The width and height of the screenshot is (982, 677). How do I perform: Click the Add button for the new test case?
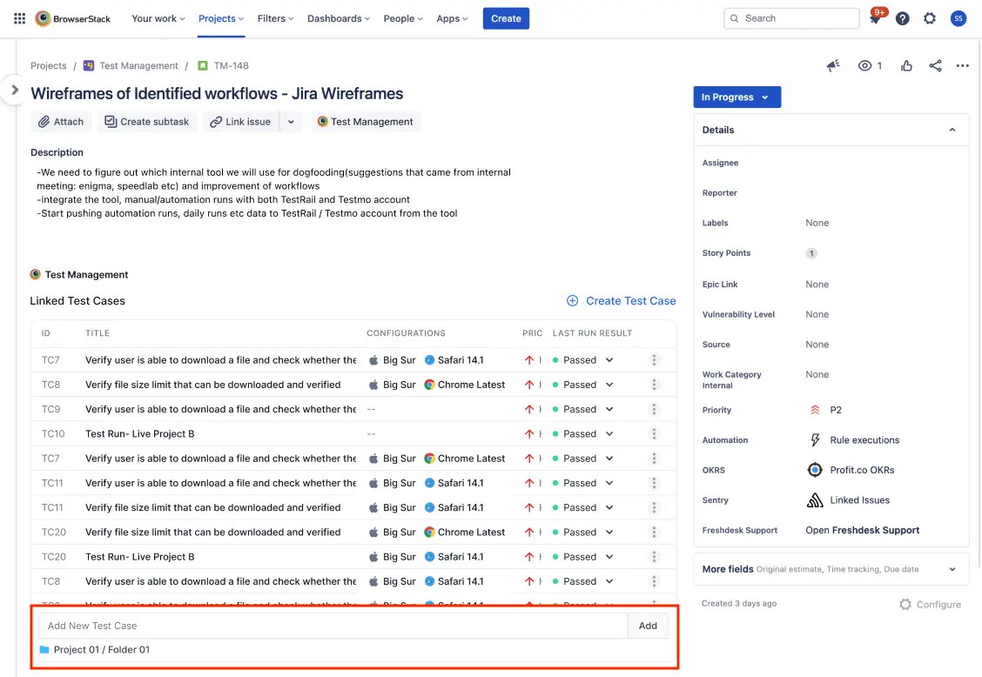(648, 626)
